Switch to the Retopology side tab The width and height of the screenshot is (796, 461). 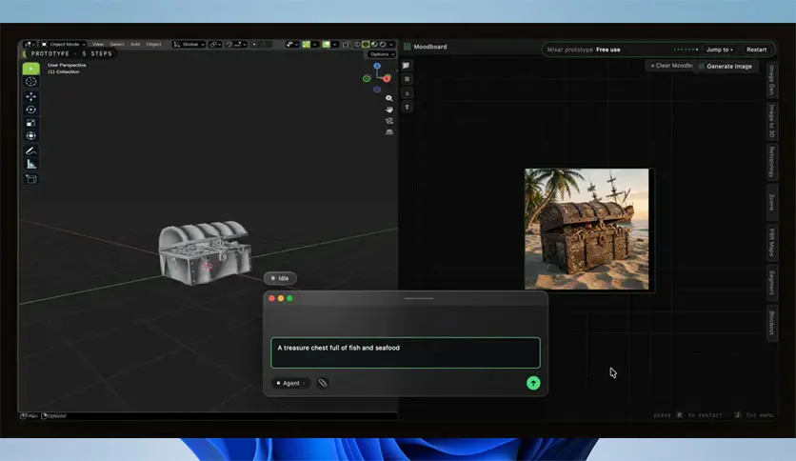coord(771,162)
